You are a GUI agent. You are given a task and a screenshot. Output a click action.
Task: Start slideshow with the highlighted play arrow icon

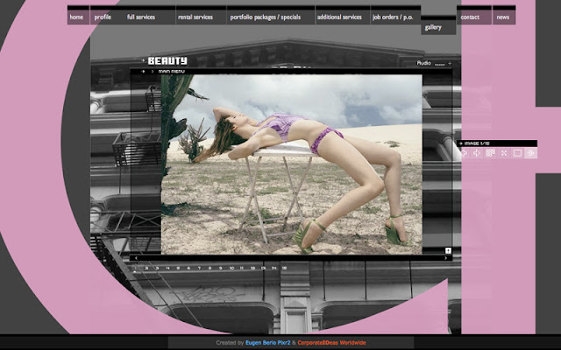531,153
